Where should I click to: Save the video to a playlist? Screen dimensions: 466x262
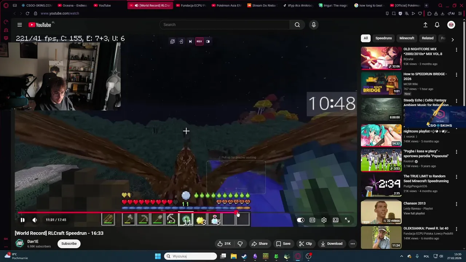point(283,243)
